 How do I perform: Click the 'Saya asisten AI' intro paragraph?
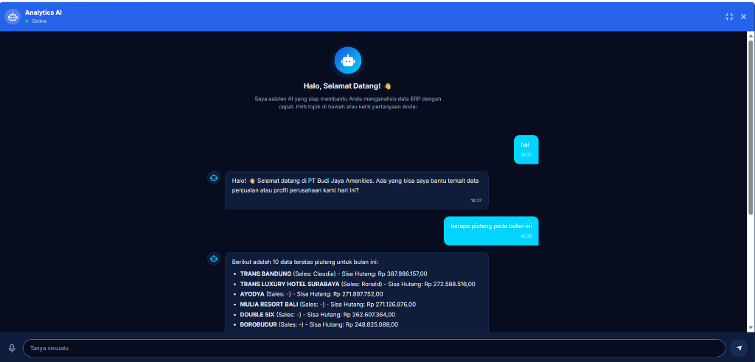[x=348, y=102]
